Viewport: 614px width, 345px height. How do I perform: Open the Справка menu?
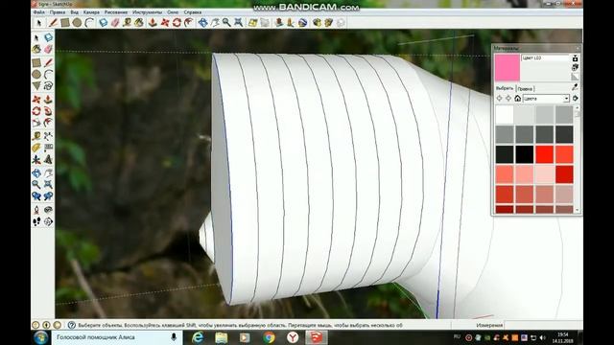click(192, 12)
